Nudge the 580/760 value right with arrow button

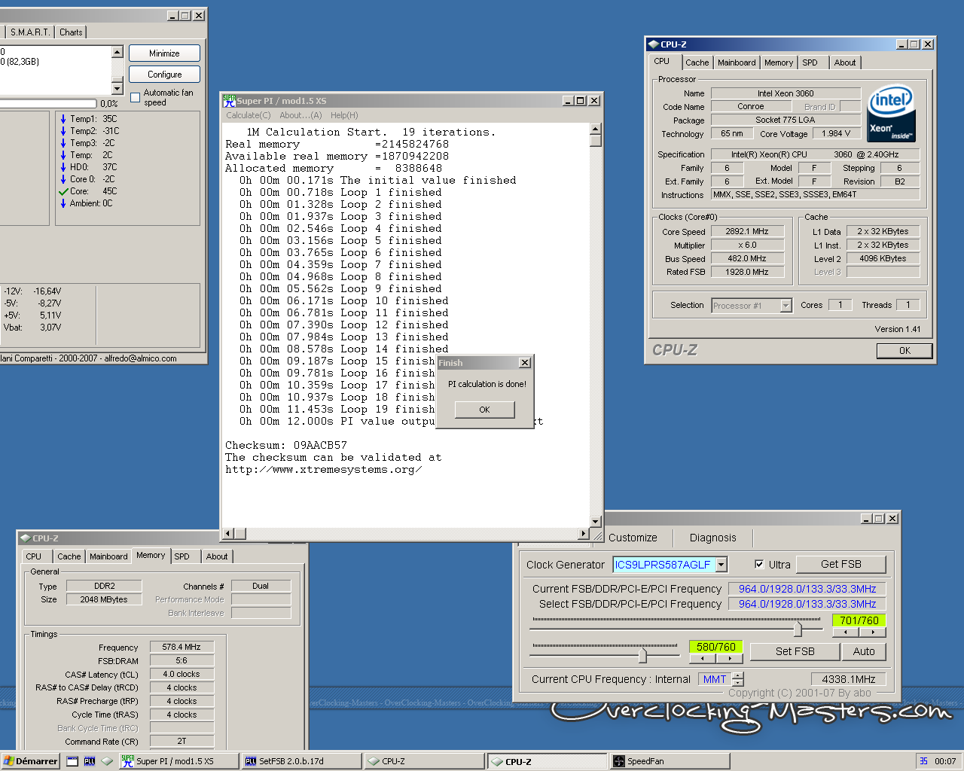[x=730, y=658]
